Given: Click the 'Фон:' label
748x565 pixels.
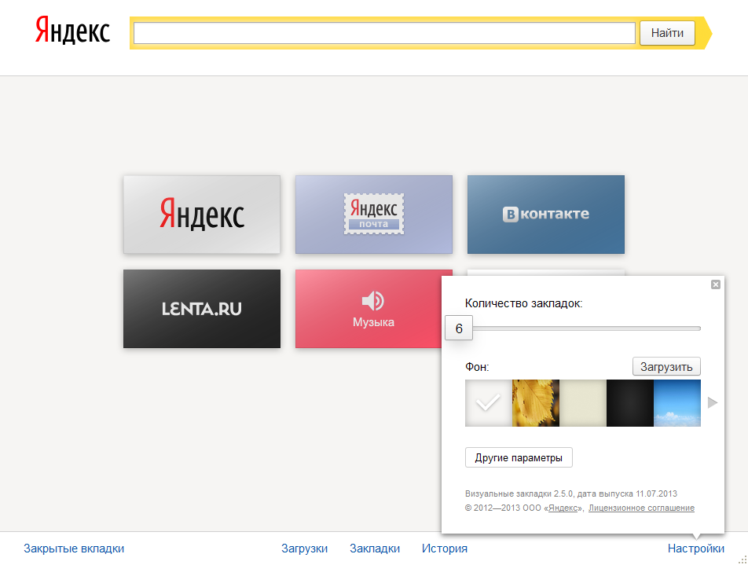Looking at the screenshot, I should [477, 367].
